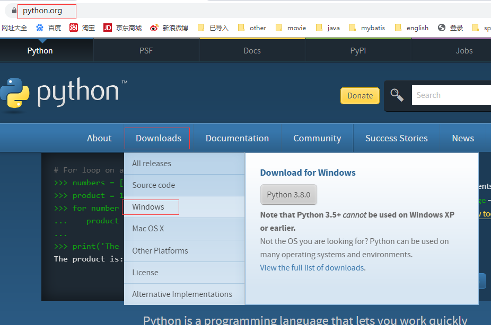
Task: Open the 网址大全 bookmark
Action: [x=14, y=28]
